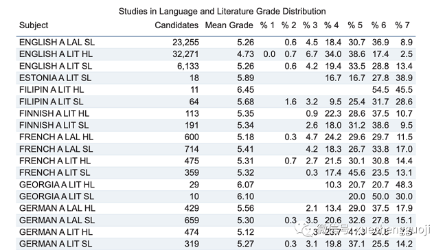Viewport: 445px width, 250px height.
Task: Click the Candidates column header
Action: point(176,25)
